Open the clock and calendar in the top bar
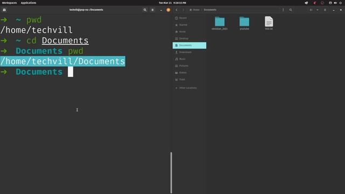 [172, 3]
